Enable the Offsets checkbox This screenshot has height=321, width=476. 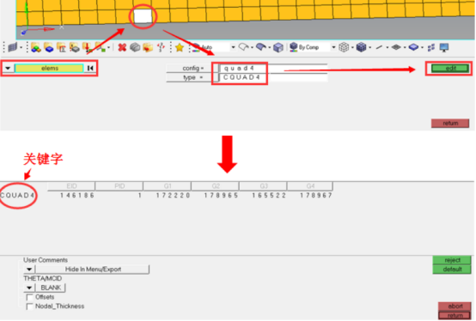coord(30,297)
